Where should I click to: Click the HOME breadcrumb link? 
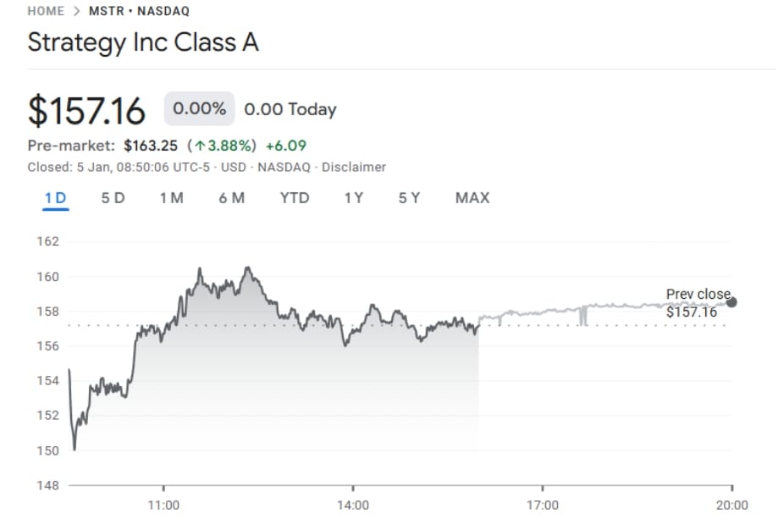point(46,11)
